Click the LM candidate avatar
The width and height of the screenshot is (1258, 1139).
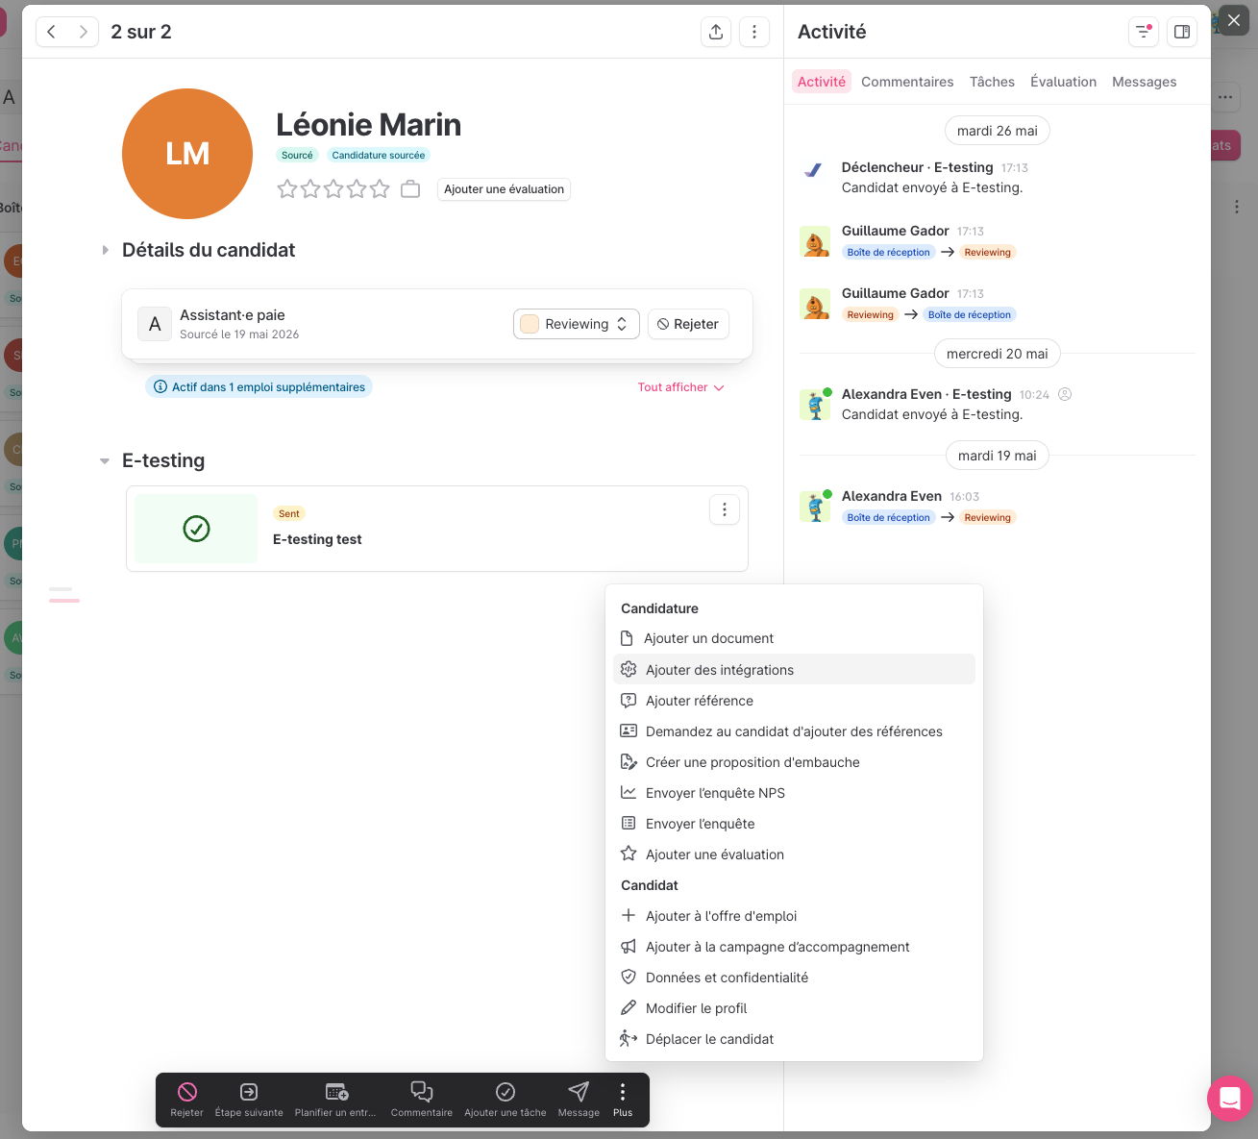[187, 154]
